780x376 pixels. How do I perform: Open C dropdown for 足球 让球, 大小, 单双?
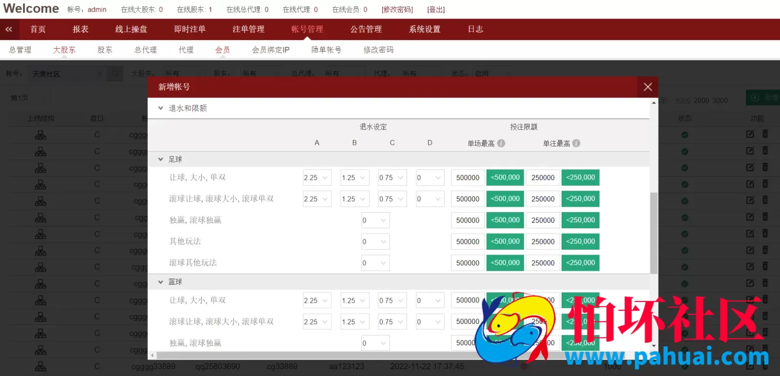[392, 178]
